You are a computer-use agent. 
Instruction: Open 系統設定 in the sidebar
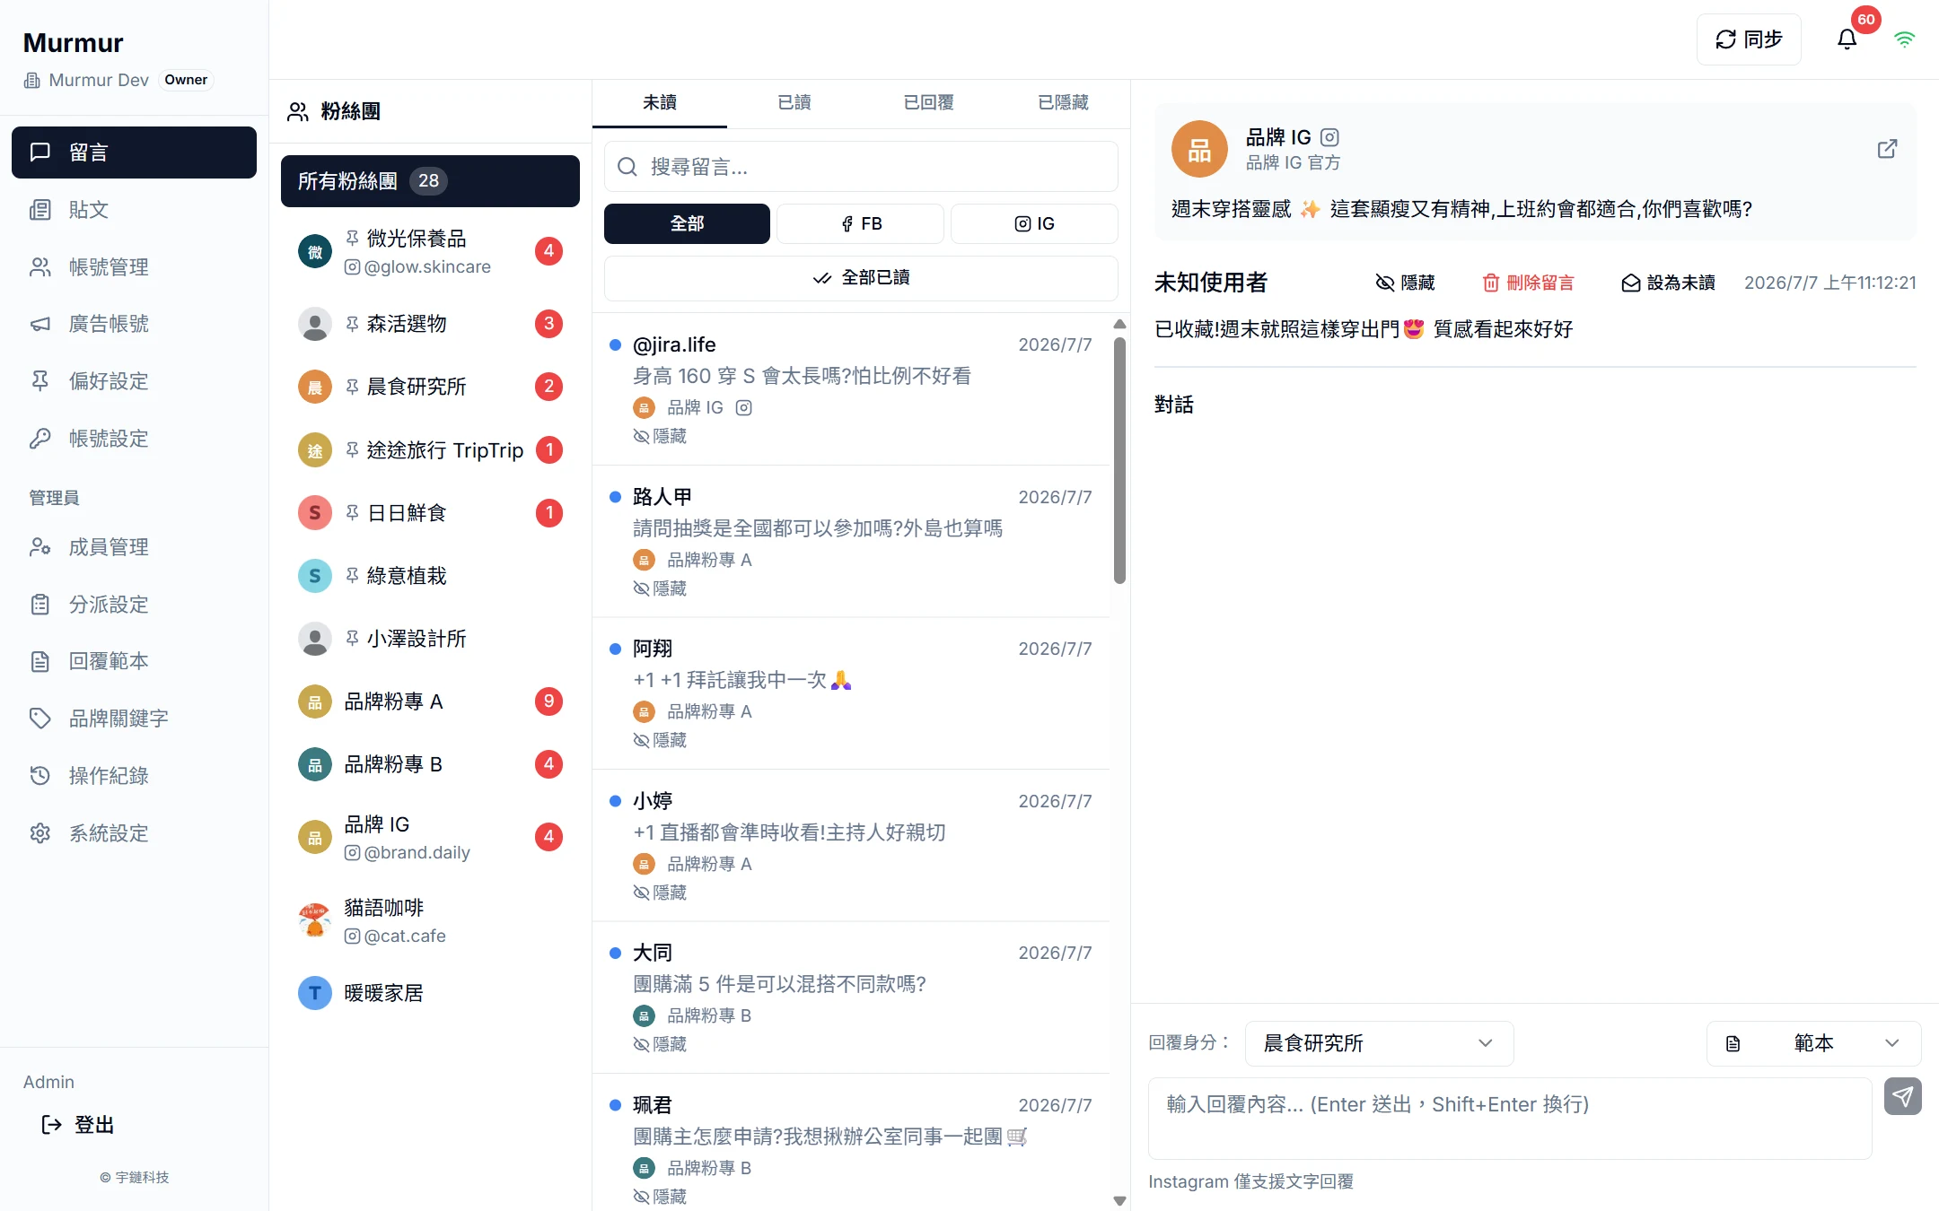(134, 833)
